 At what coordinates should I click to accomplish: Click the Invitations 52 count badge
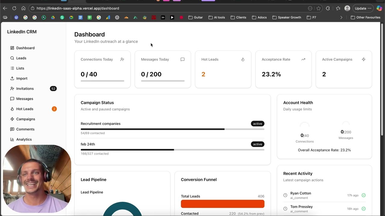pyautogui.click(x=53, y=88)
